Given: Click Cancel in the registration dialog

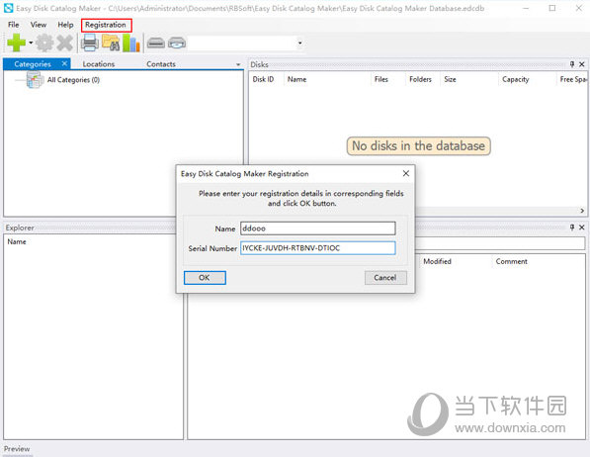Looking at the screenshot, I should [385, 278].
